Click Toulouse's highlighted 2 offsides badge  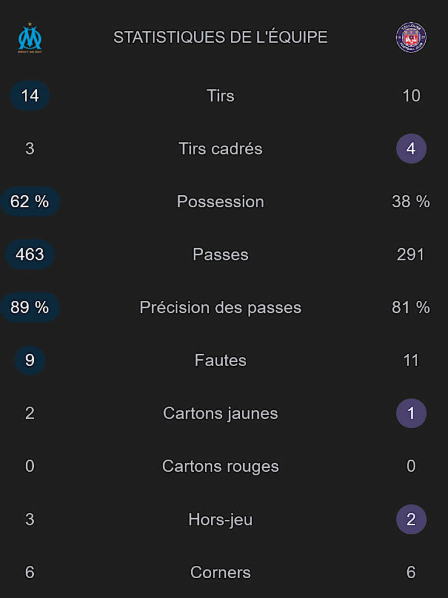tap(411, 520)
